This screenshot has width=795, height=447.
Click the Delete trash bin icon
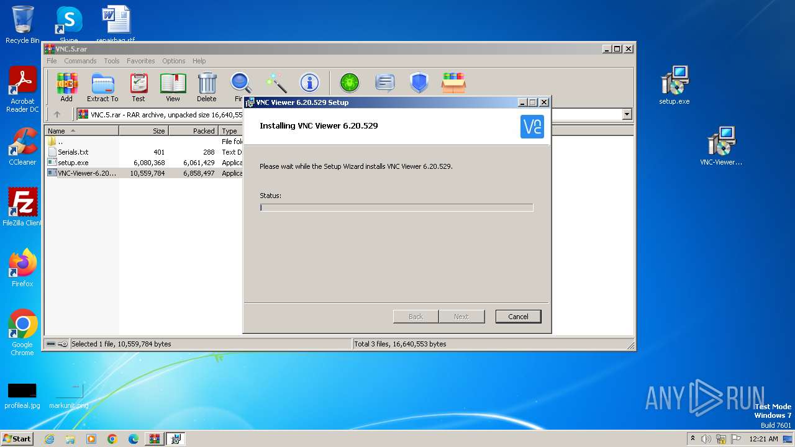tap(207, 87)
